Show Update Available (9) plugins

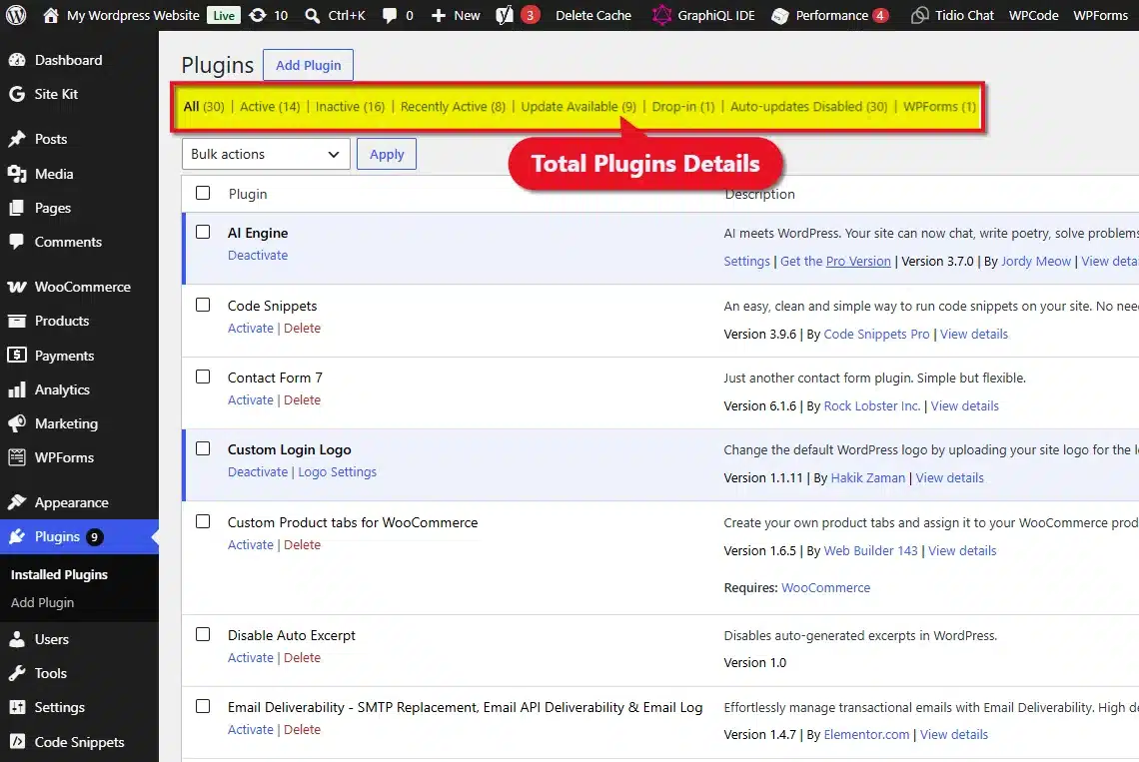pos(578,107)
